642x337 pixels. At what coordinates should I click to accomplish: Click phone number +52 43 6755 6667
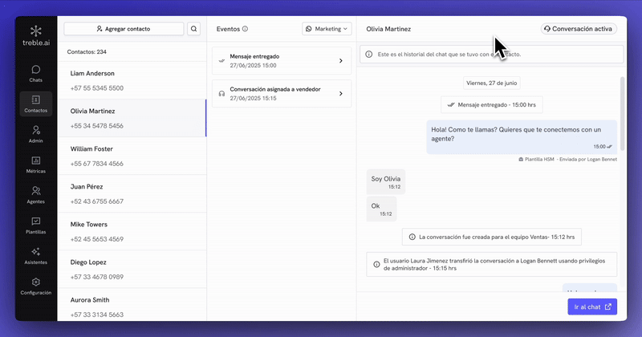(x=96, y=201)
